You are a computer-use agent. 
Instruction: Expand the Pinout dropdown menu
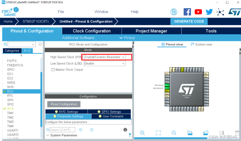(127, 38)
